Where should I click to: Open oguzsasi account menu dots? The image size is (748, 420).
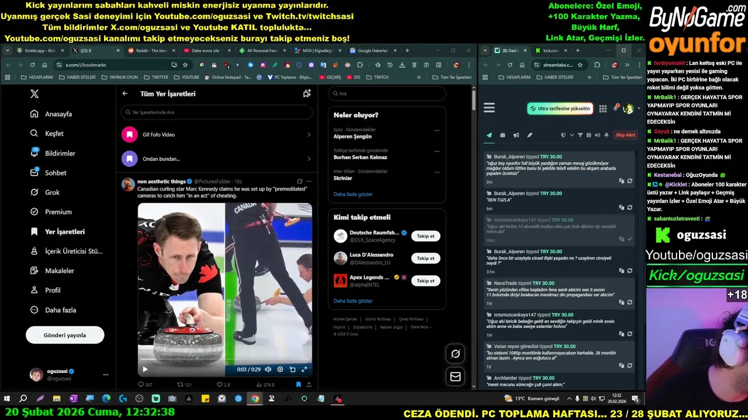tap(106, 374)
